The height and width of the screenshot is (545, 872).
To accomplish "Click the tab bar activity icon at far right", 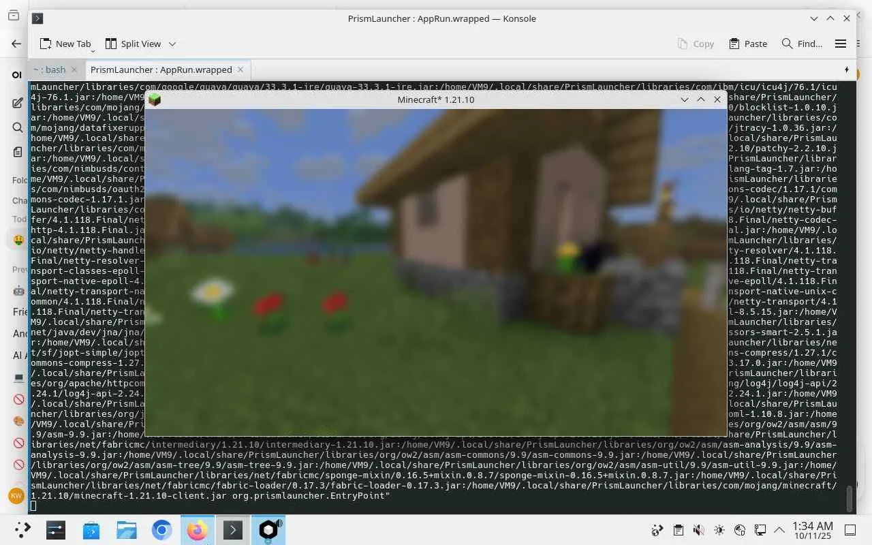I will [x=847, y=69].
